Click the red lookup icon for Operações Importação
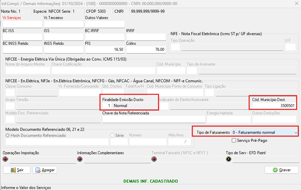 click(x=5, y=159)
